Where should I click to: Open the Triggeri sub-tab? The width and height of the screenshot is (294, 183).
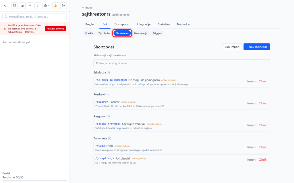coord(157,33)
